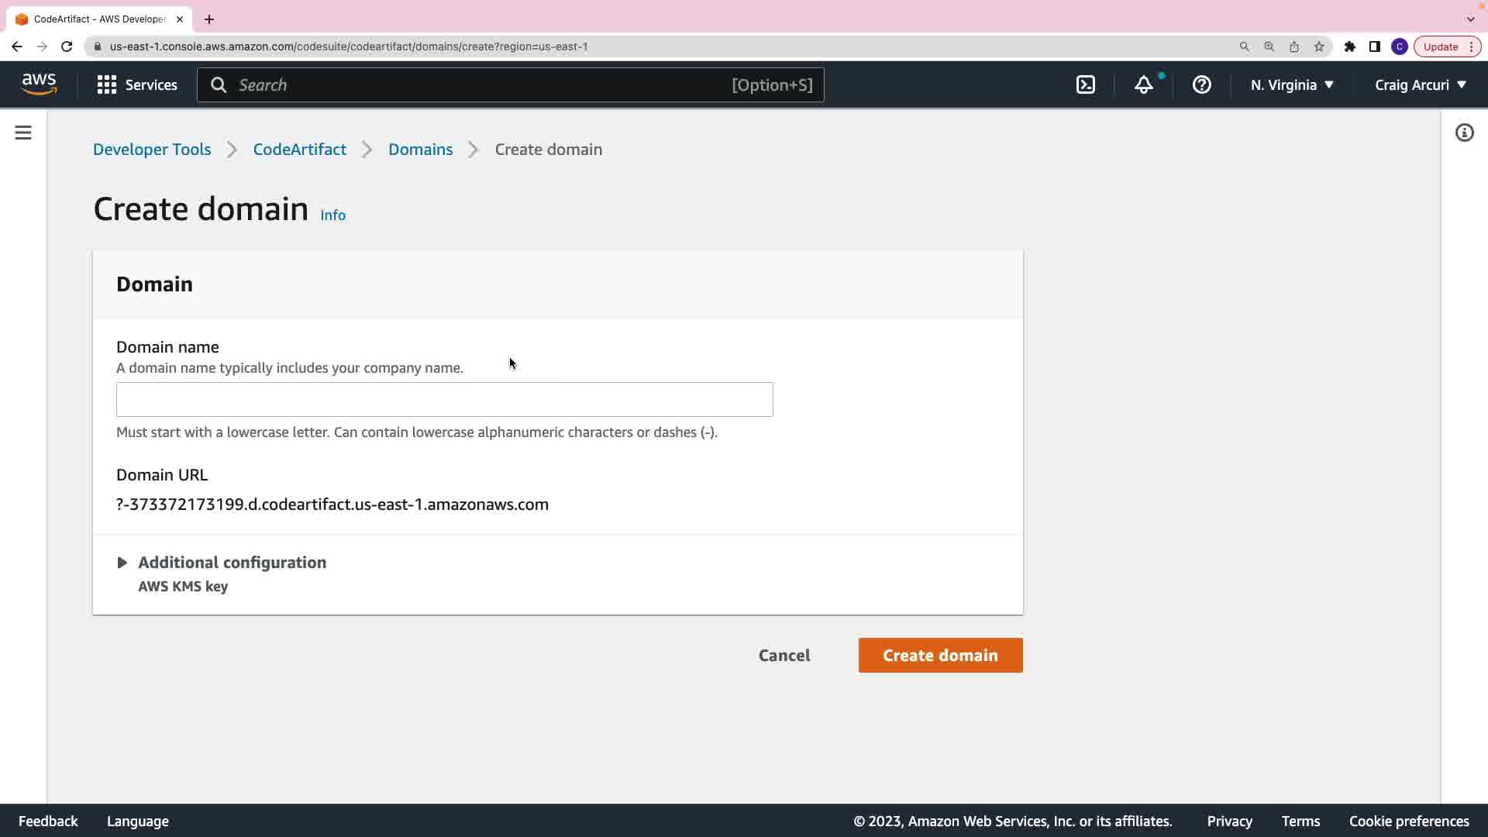Image resolution: width=1488 pixels, height=837 pixels.
Task: Open the notifications bell
Action: pyautogui.click(x=1144, y=85)
